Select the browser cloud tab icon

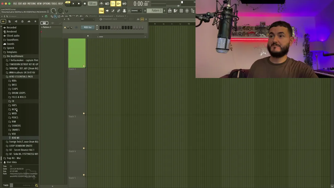(x=29, y=21)
